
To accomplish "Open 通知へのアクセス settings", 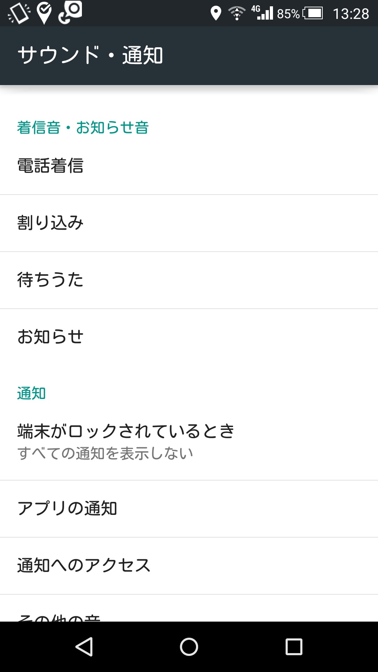I will tap(189, 566).
